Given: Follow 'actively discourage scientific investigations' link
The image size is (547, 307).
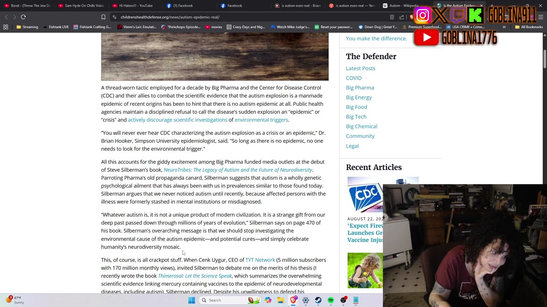Looking at the screenshot, I should coord(177,120).
